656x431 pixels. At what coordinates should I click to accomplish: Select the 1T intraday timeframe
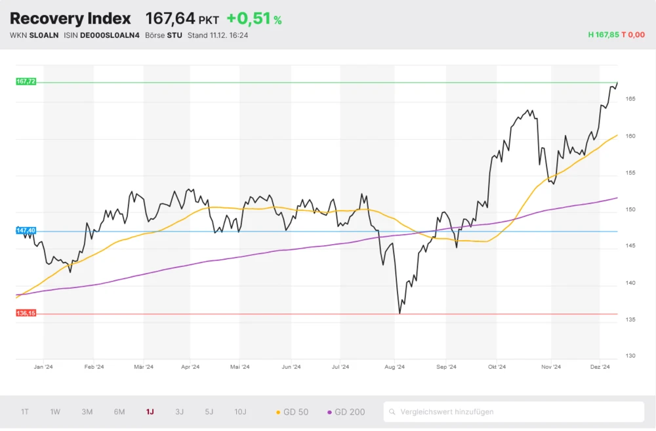pyautogui.click(x=25, y=411)
